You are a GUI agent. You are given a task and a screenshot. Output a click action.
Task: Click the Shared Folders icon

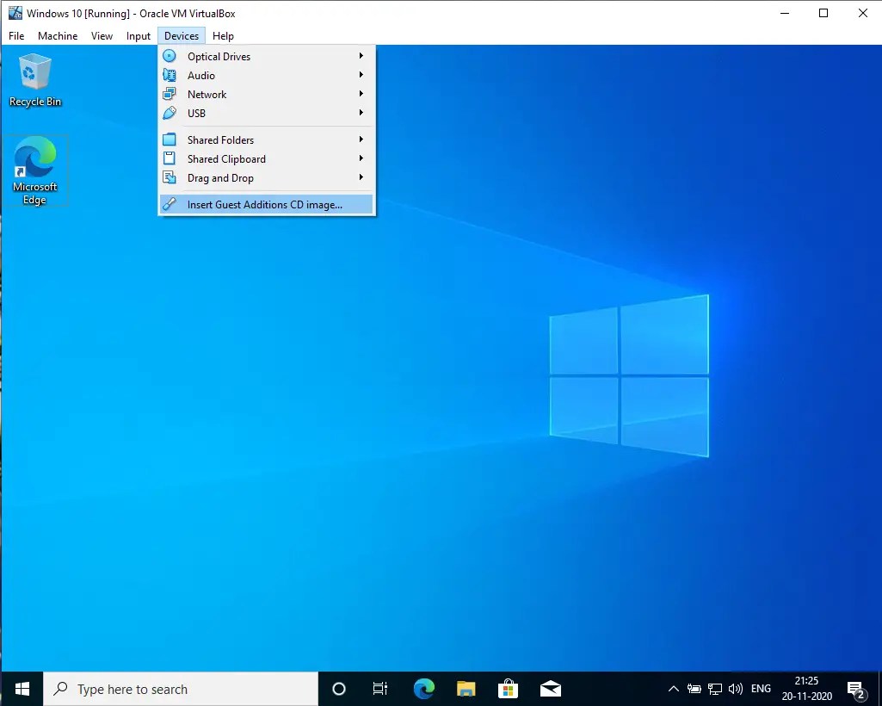coord(170,139)
